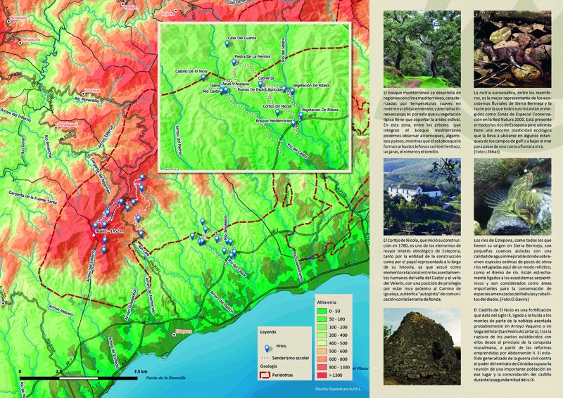563x398 pixels.
Task: Click the Piedra De La Mentira pin
Action: tap(235, 63)
